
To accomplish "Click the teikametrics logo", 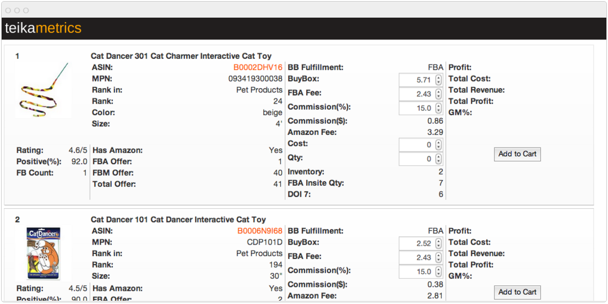I will [43, 28].
